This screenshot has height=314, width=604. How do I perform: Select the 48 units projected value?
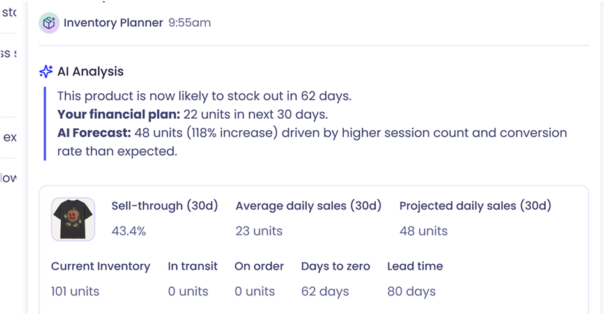click(423, 231)
